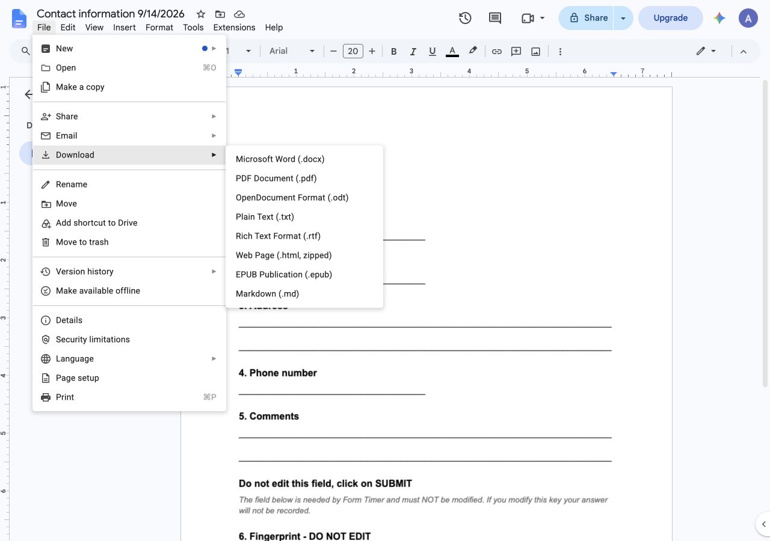This screenshot has height=541, width=770.
Task: Open the Extensions menu
Action: tap(234, 28)
